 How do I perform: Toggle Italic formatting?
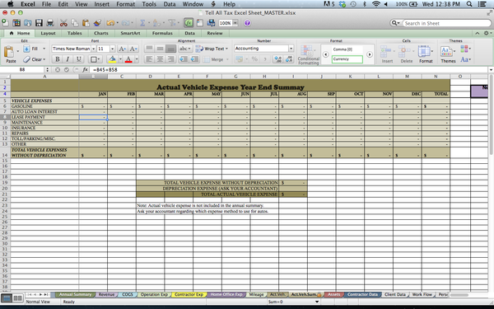tap(68, 59)
